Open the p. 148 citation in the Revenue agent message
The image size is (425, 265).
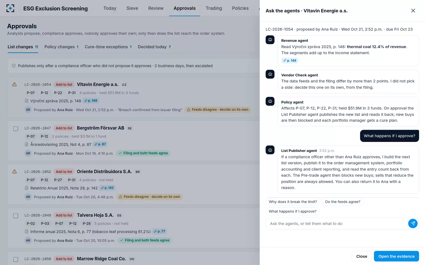click(x=290, y=61)
